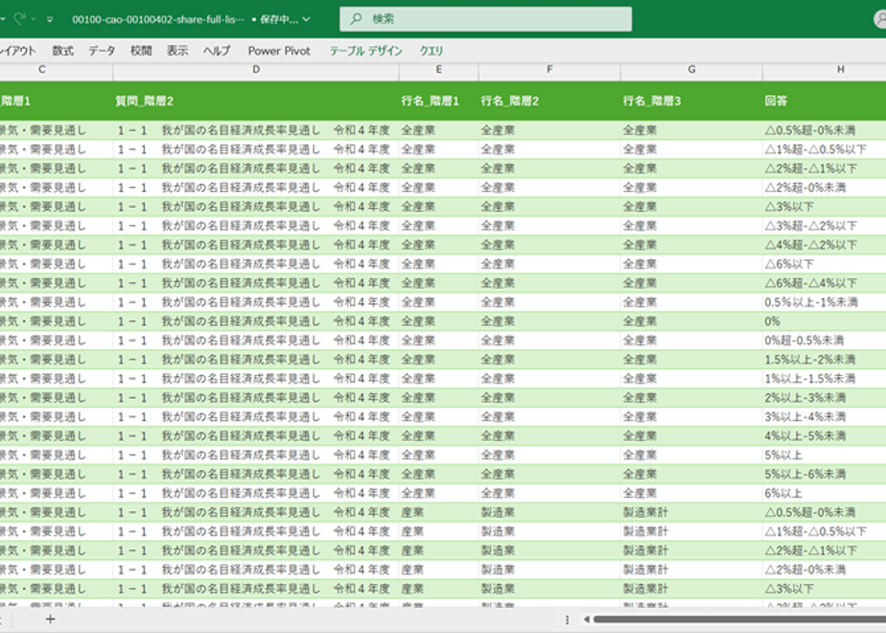Select the cell reading 1.5%以上-2%未満
The width and height of the screenshot is (886, 633).
tap(825, 360)
